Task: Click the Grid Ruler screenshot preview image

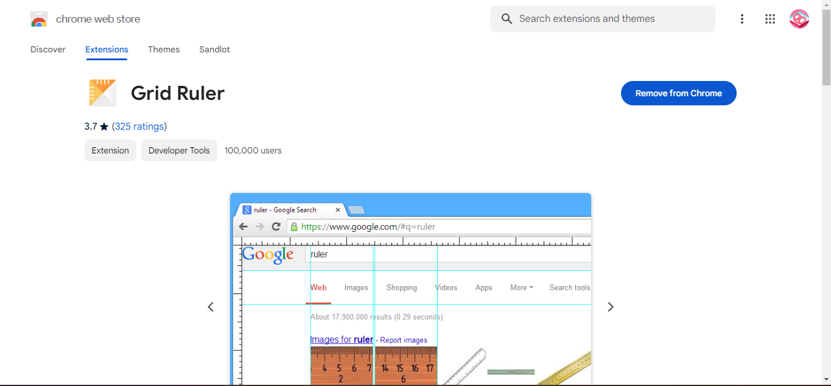Action: click(411, 289)
